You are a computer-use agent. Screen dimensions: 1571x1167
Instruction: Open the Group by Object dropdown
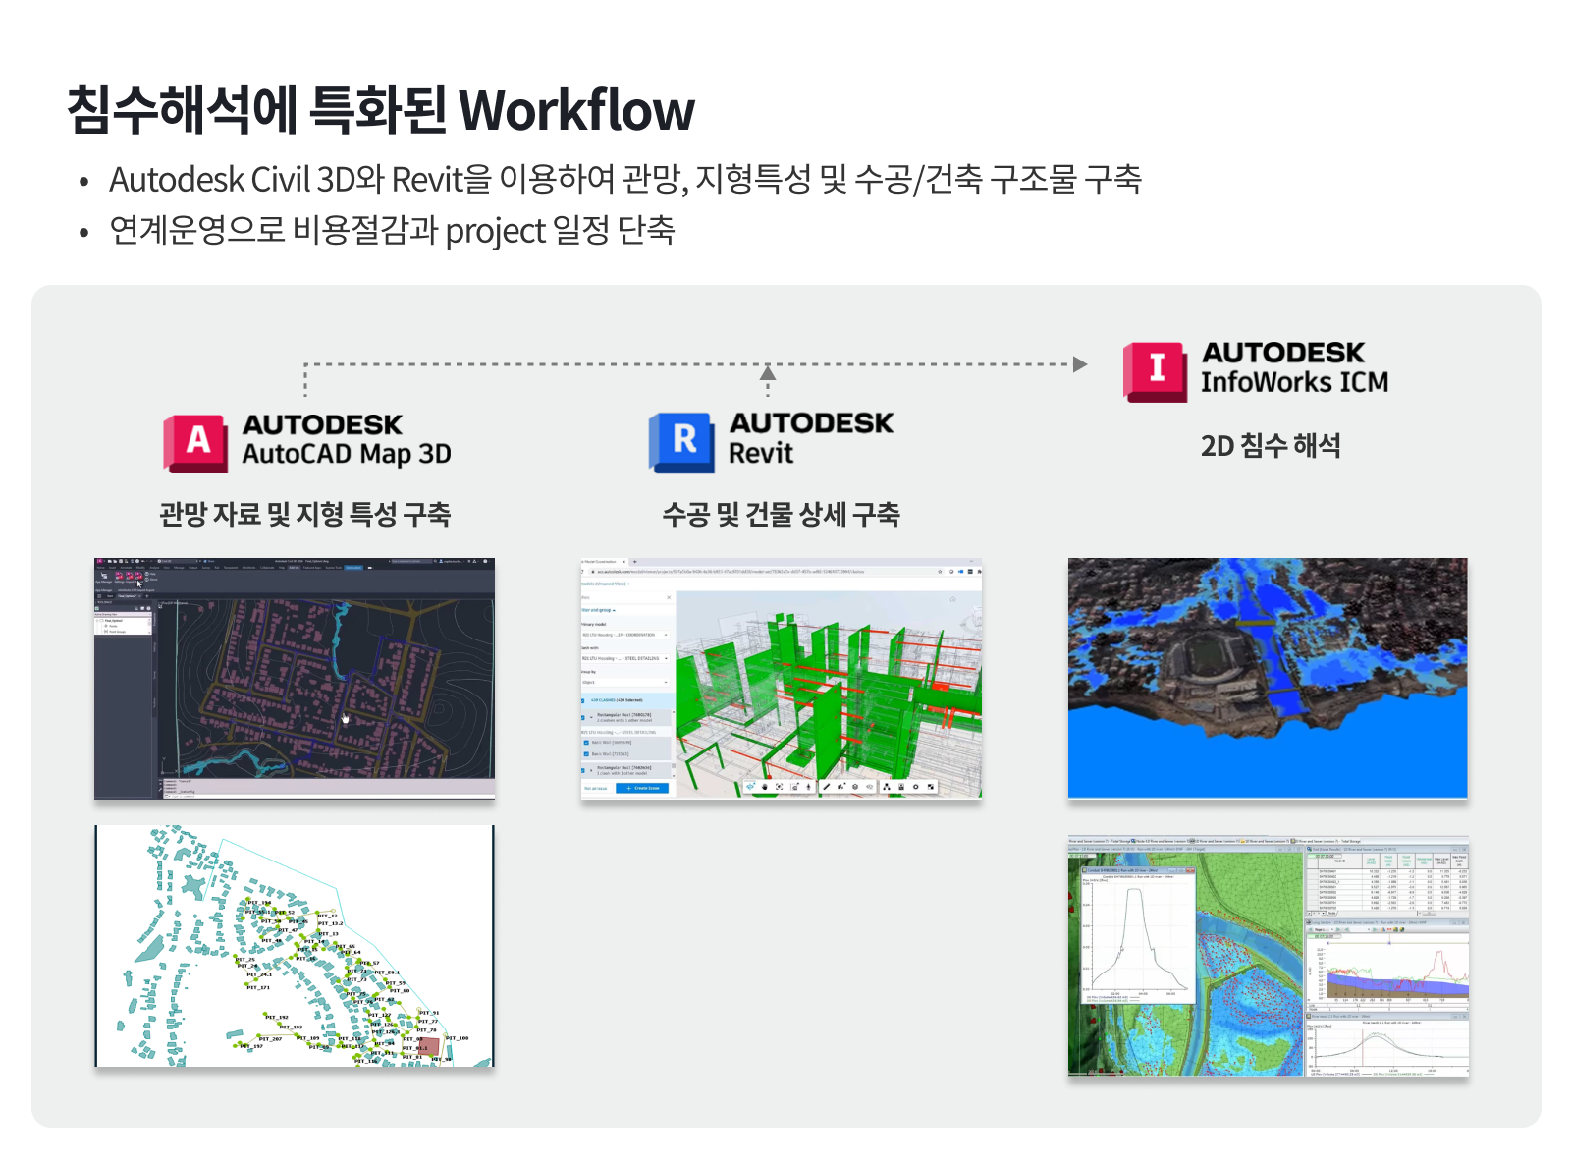click(x=625, y=682)
